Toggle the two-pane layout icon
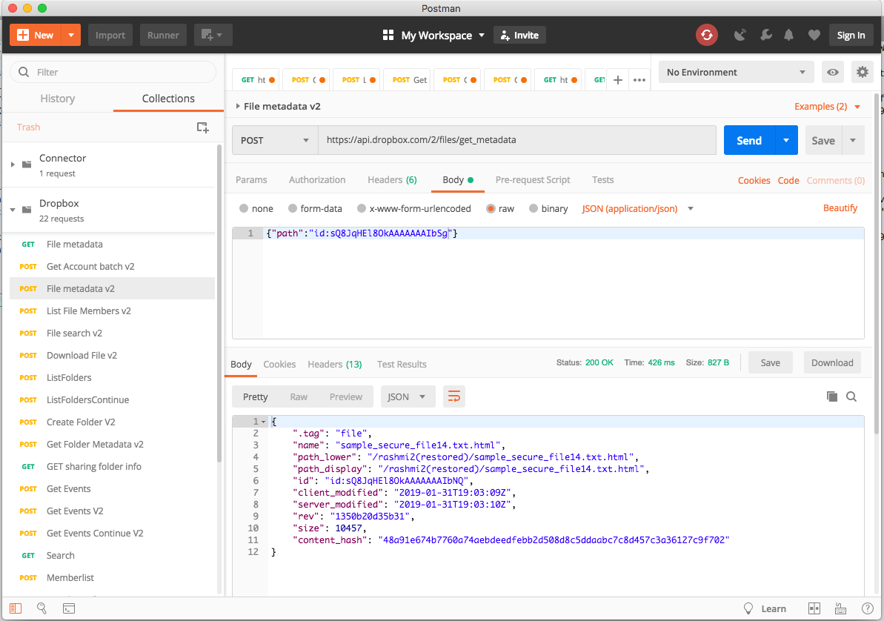Image resolution: width=884 pixels, height=621 pixels. (814, 608)
